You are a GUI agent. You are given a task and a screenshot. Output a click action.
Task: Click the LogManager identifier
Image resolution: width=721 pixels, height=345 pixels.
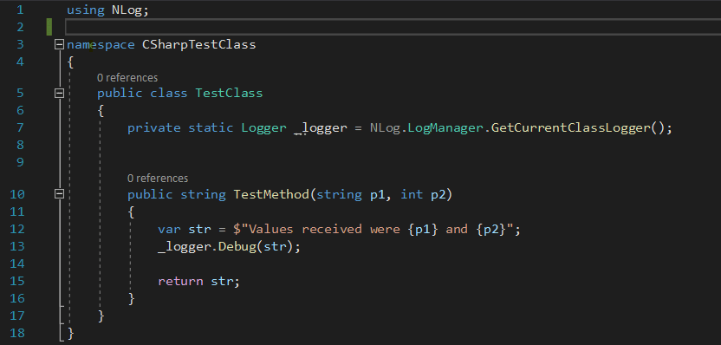[x=445, y=127]
